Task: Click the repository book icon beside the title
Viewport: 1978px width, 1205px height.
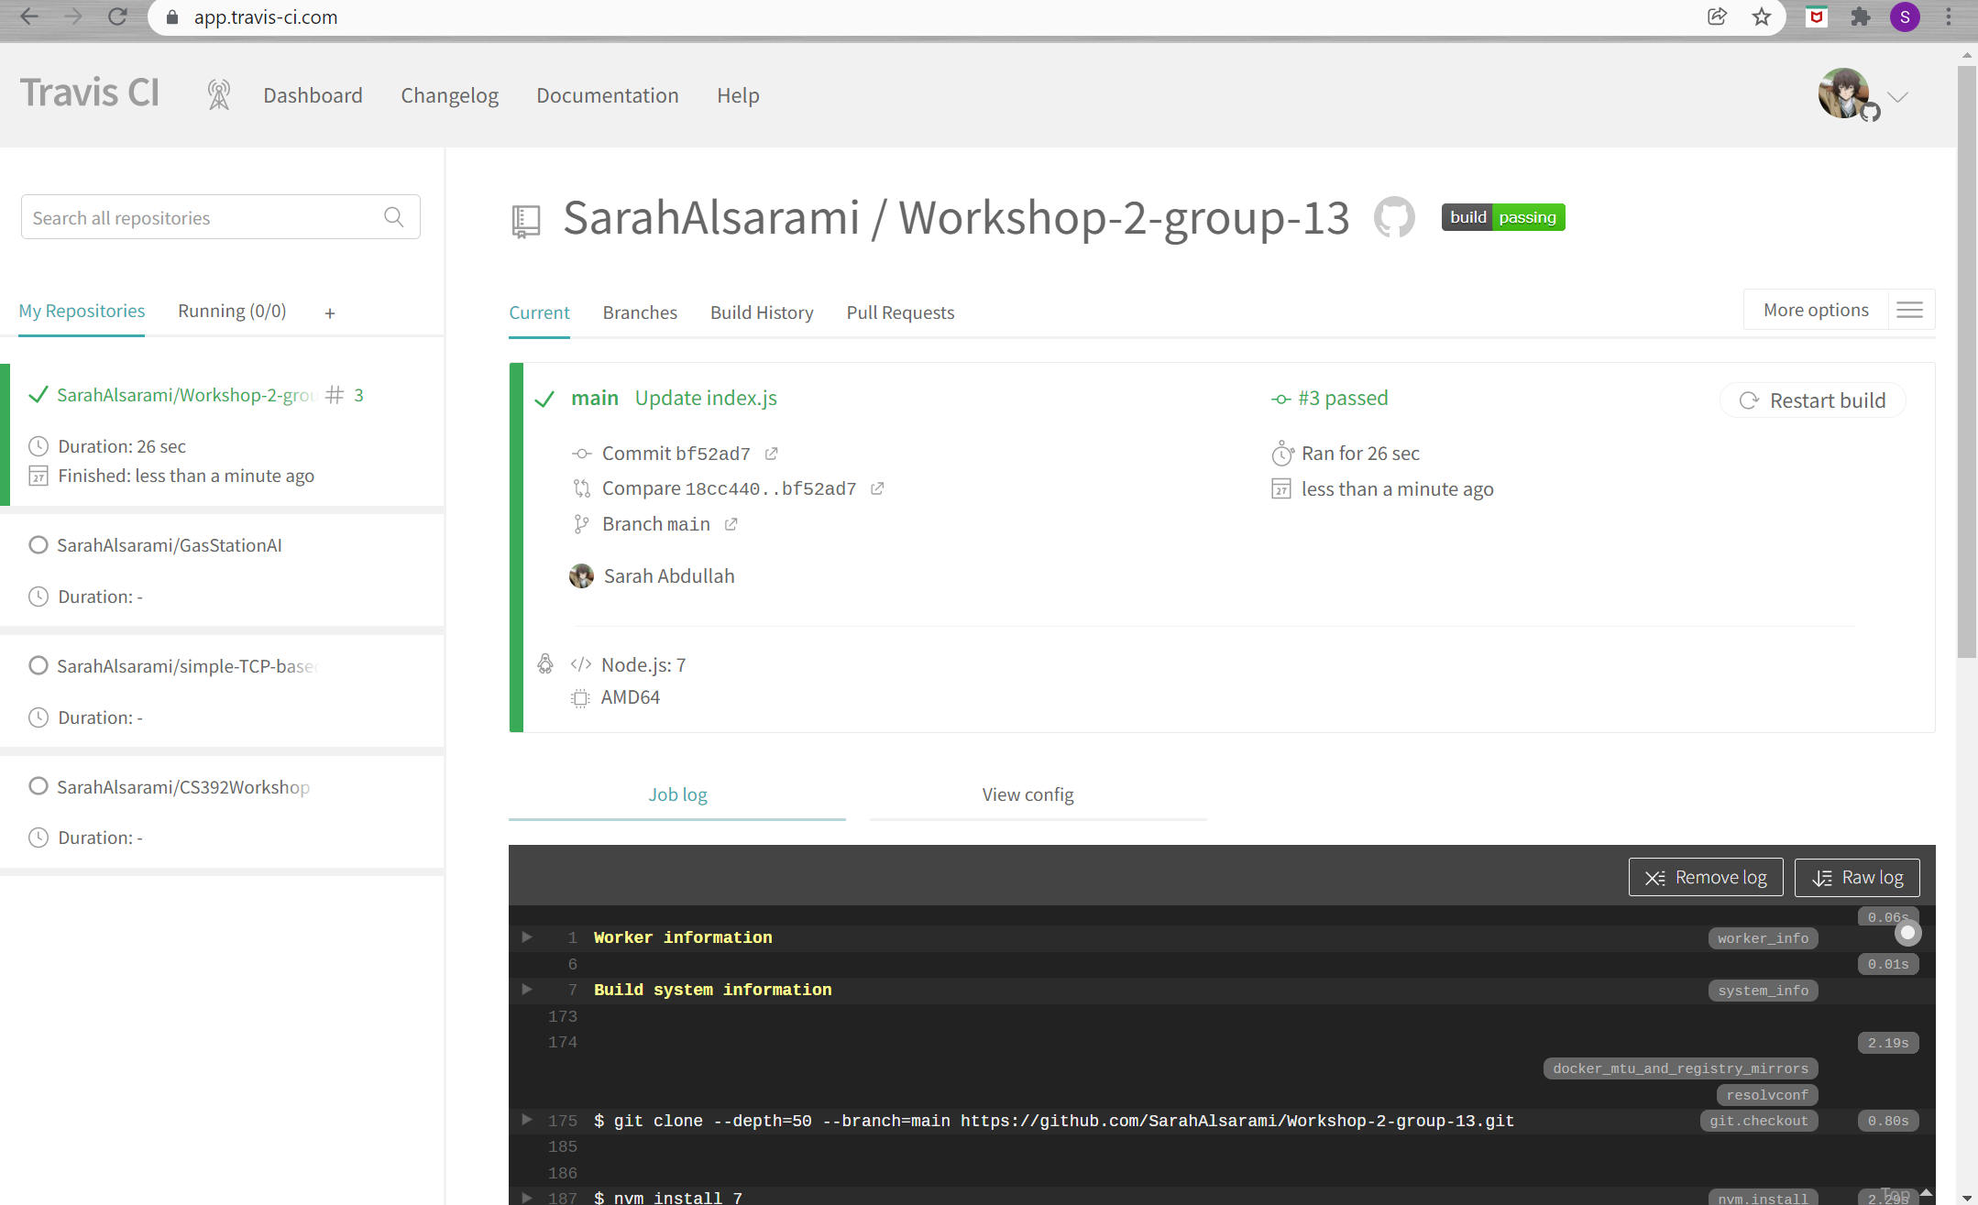Action: coord(526,221)
